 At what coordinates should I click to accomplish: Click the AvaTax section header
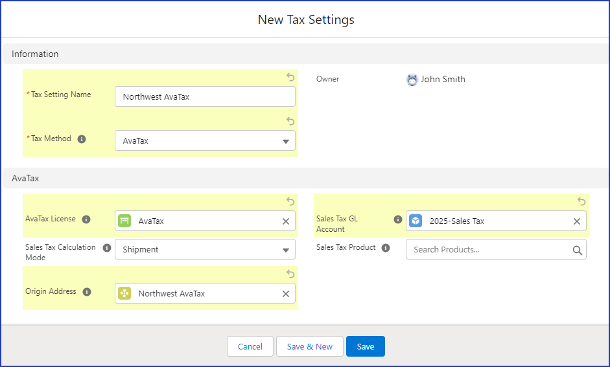pos(305,178)
